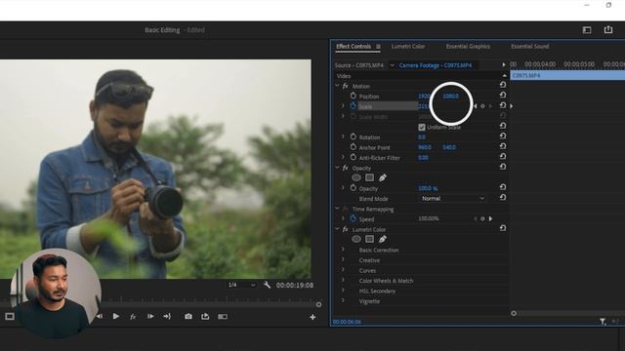Image resolution: width=625 pixels, height=351 pixels.
Task: Reset the Anti-flicker Filter parameter
Action: coord(503,157)
